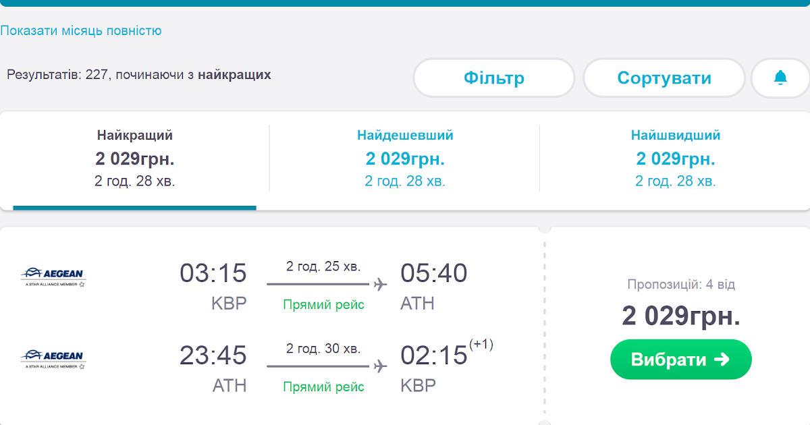Open the Сортувати sorting menu
Viewport: 810px width, 425px height.
click(664, 78)
